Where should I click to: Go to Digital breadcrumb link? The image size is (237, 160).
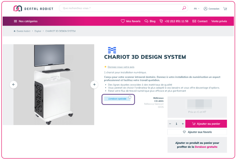tap(38, 31)
